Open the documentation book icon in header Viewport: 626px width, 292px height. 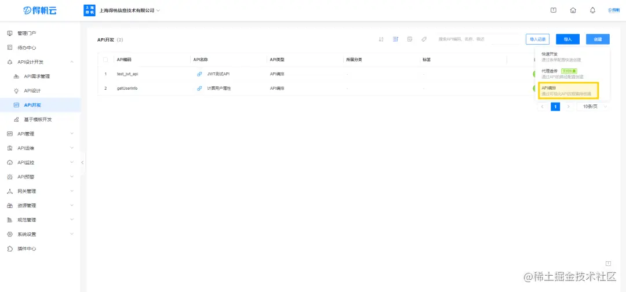click(x=554, y=10)
